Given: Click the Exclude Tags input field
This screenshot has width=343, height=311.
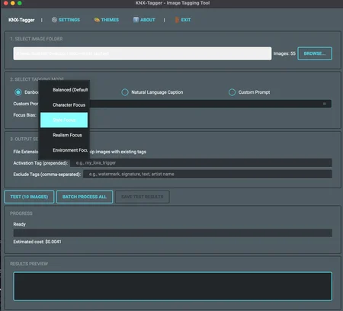Looking at the screenshot, I should point(207,175).
